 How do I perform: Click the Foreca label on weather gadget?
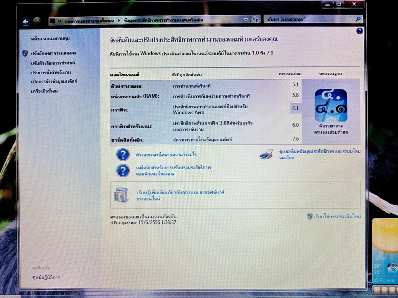[384, 280]
